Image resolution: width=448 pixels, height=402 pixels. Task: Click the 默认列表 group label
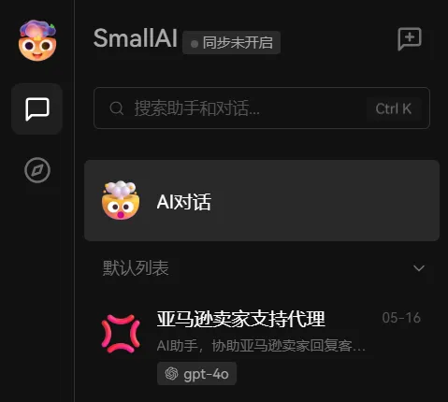coord(136,268)
